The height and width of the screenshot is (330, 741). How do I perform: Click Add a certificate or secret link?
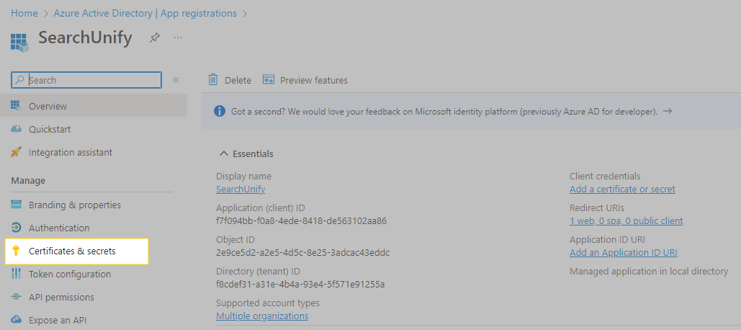pyautogui.click(x=622, y=189)
